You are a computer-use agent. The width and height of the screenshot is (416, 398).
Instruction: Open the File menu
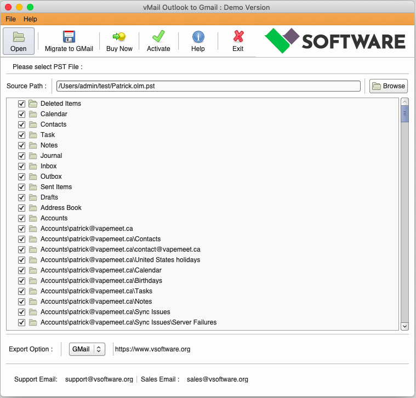pos(10,19)
